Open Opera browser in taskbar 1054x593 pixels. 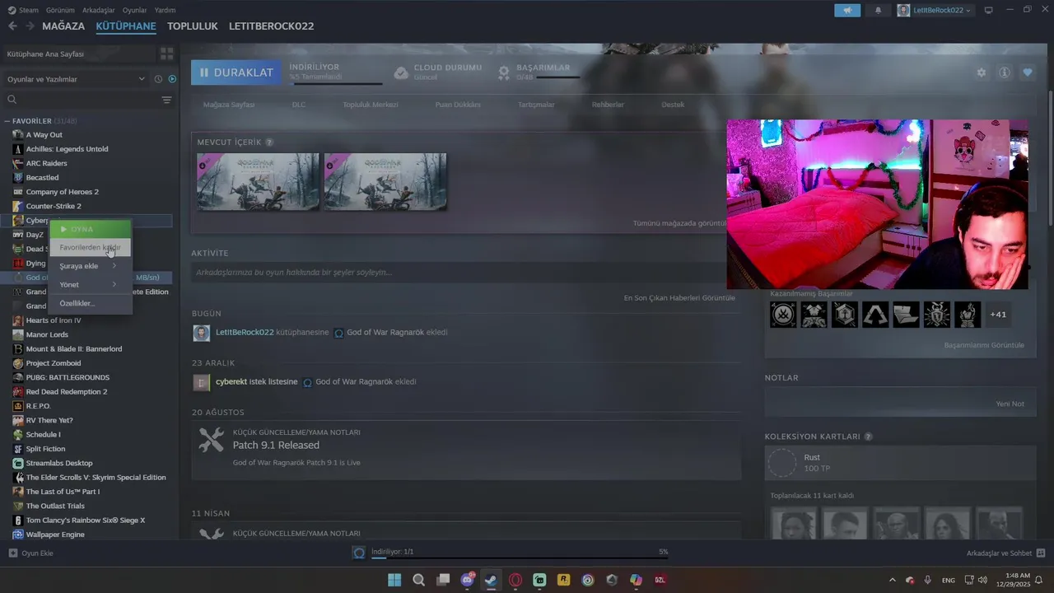click(x=515, y=580)
